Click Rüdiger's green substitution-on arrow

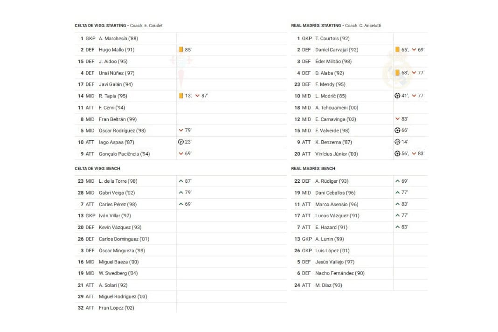click(397, 181)
